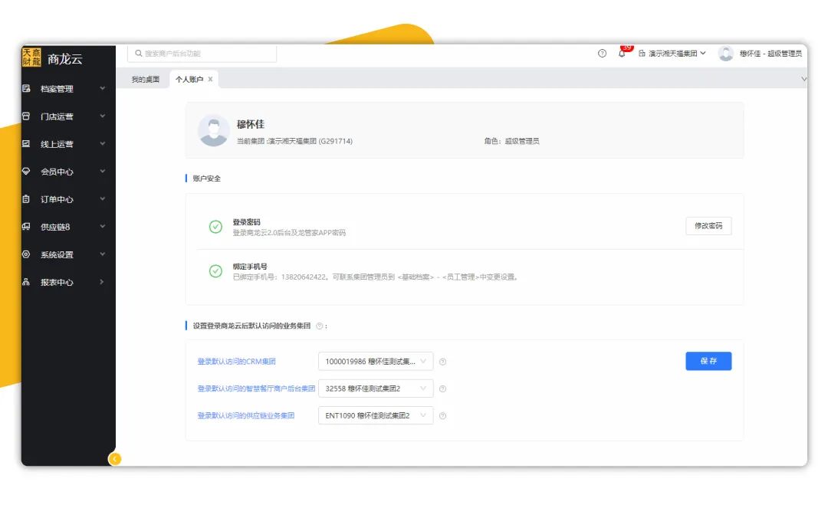Expand the 会员中心 menu
The height and width of the screenshot is (508, 828).
tap(103, 172)
